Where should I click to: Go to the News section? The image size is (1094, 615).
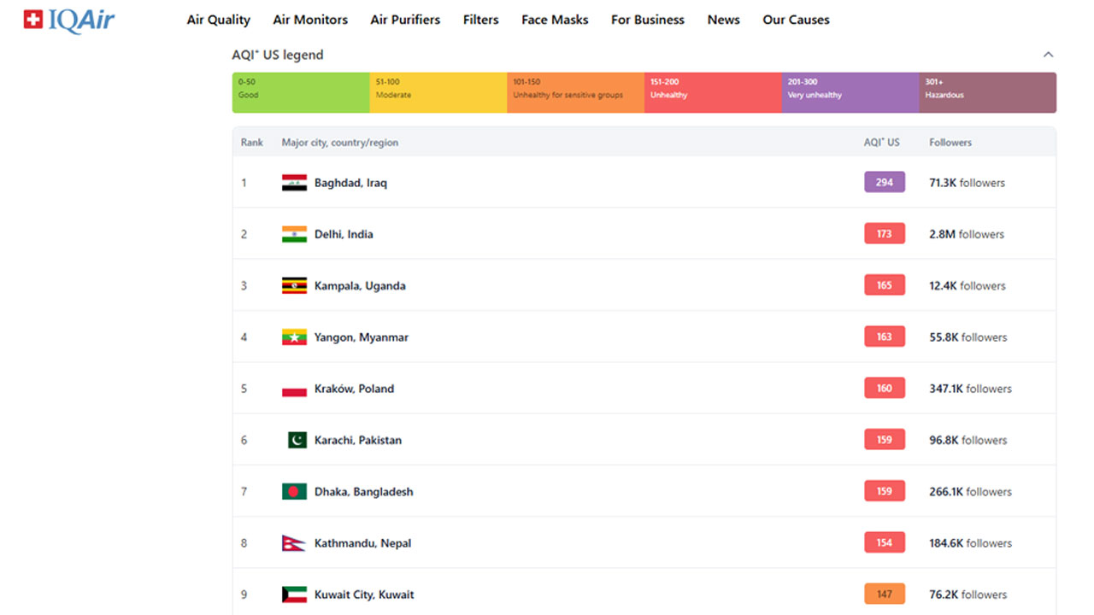point(723,20)
